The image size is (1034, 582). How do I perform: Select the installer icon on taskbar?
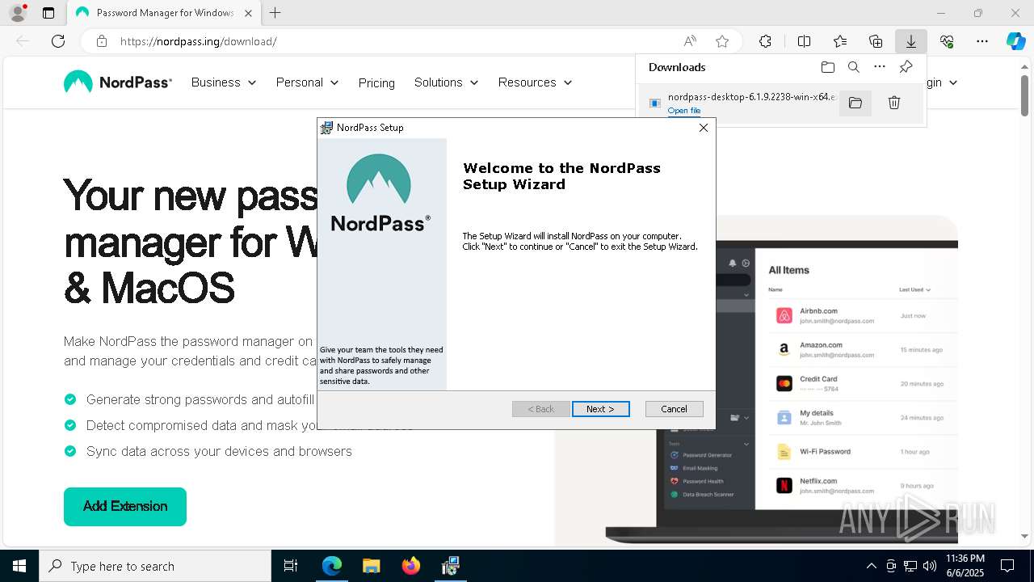pyautogui.click(x=450, y=567)
